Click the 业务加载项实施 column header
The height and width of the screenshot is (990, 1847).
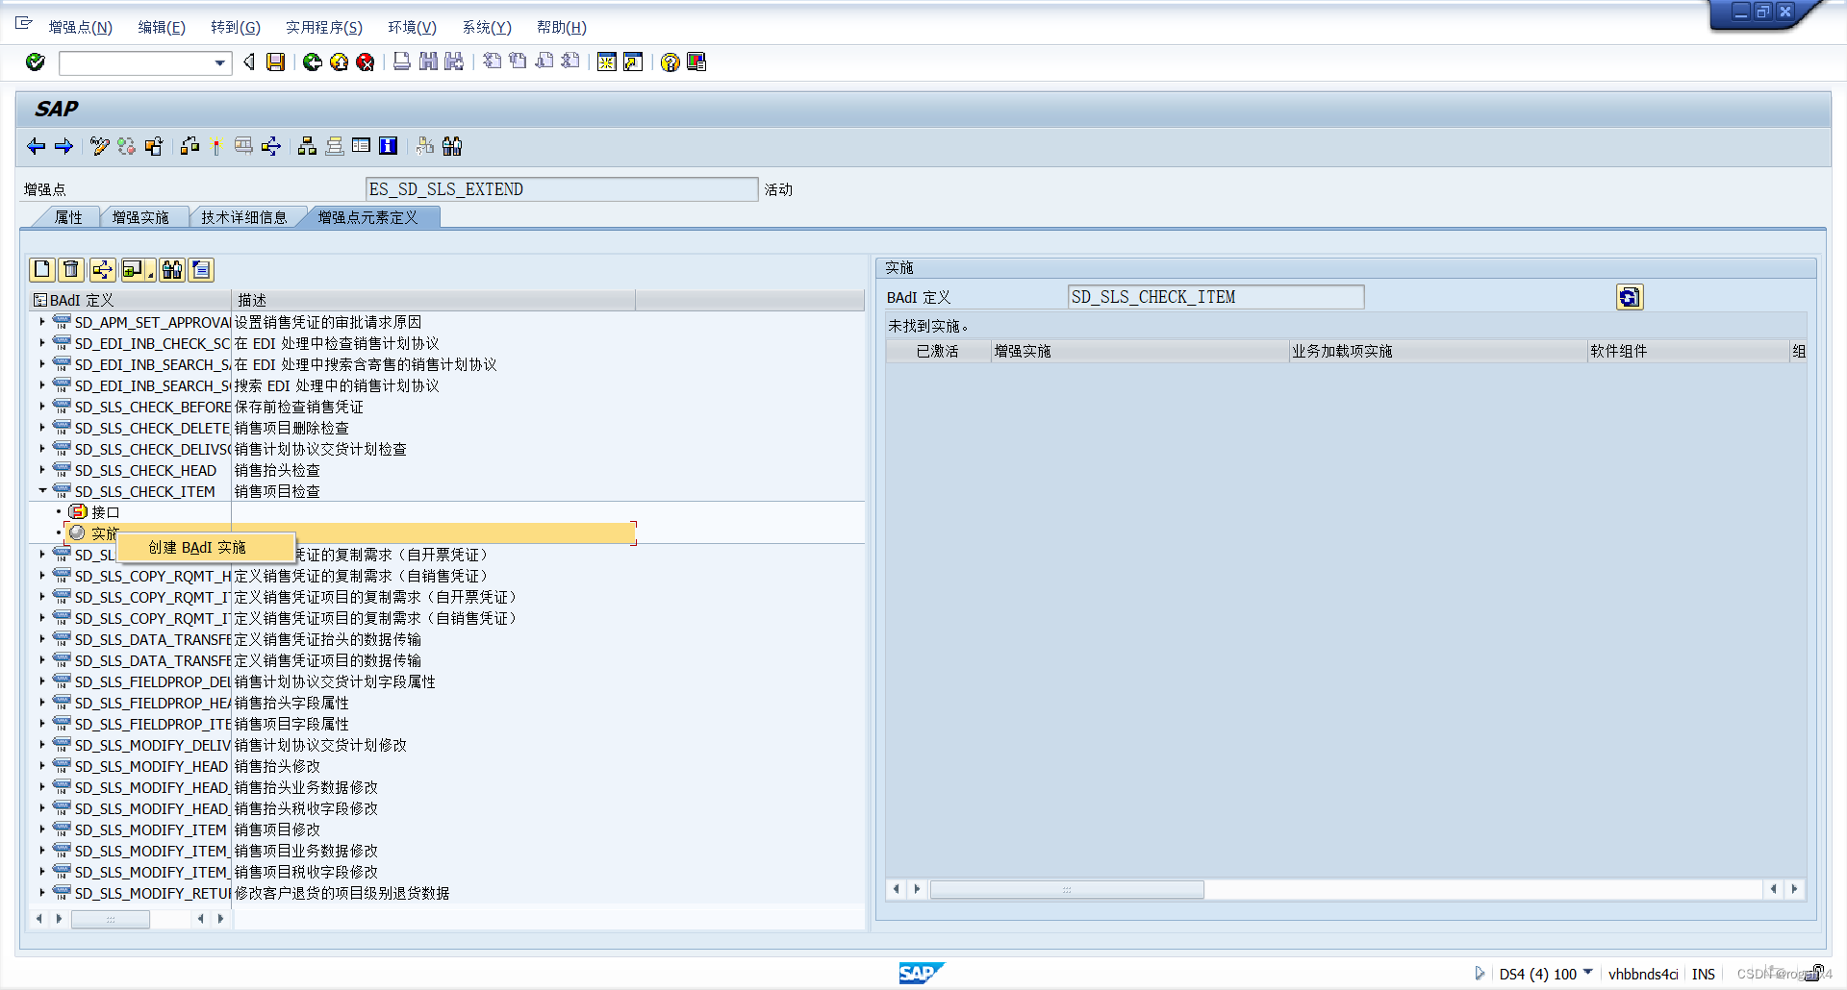click(1438, 352)
